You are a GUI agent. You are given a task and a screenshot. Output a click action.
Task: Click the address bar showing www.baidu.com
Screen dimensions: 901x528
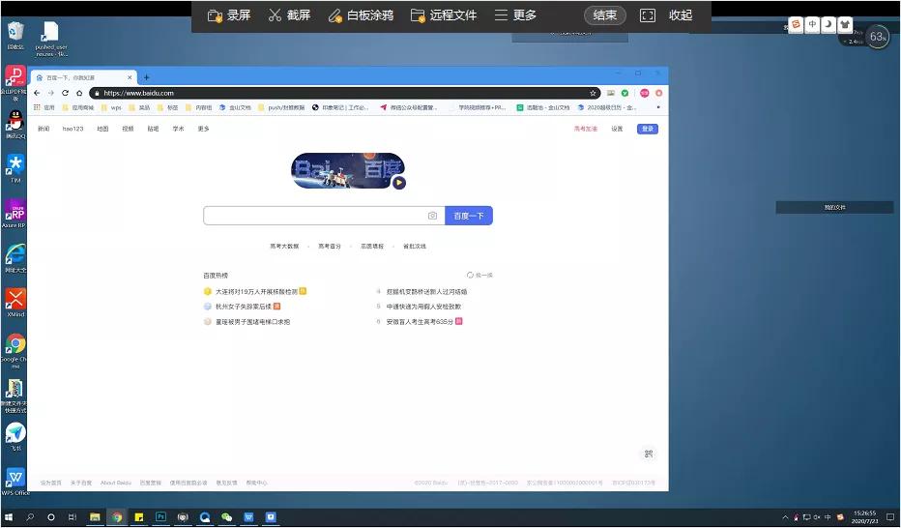tap(345, 93)
